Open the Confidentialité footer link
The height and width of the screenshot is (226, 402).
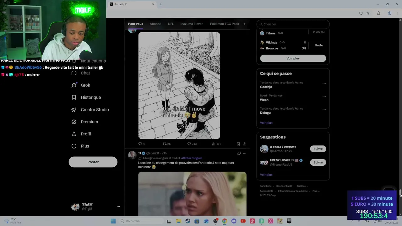pyautogui.click(x=284, y=186)
